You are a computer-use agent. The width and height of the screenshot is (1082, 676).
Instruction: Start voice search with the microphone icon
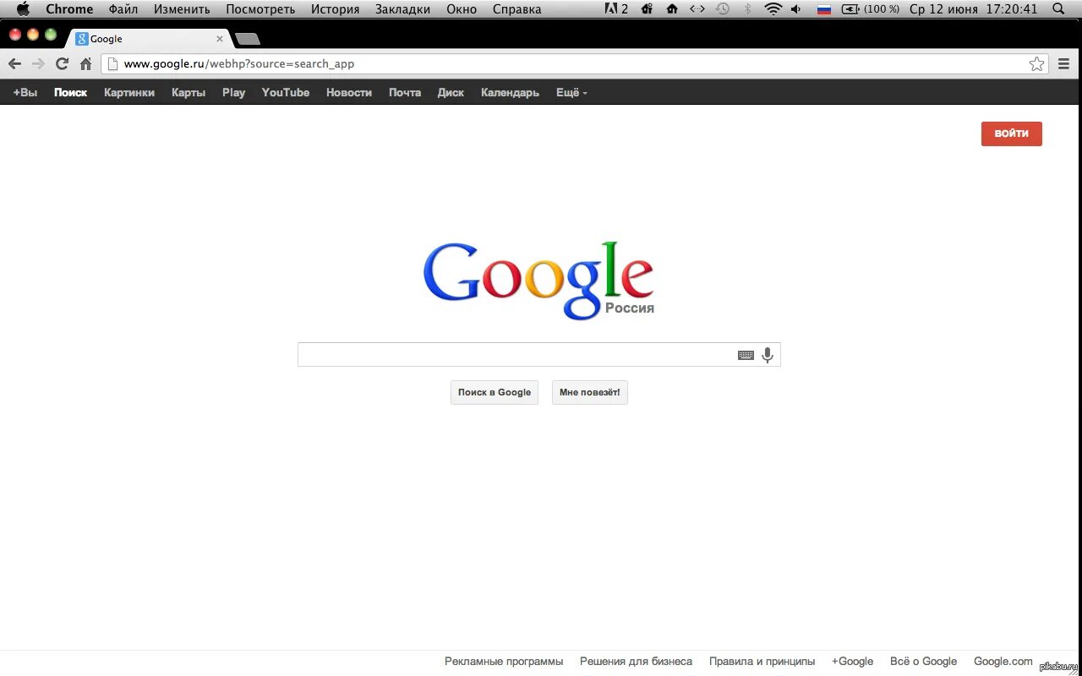click(768, 355)
